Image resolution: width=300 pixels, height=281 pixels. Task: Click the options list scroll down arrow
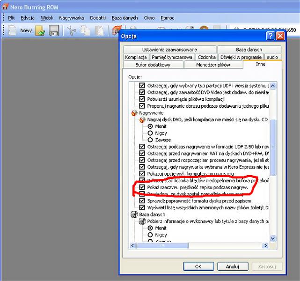point(273,238)
